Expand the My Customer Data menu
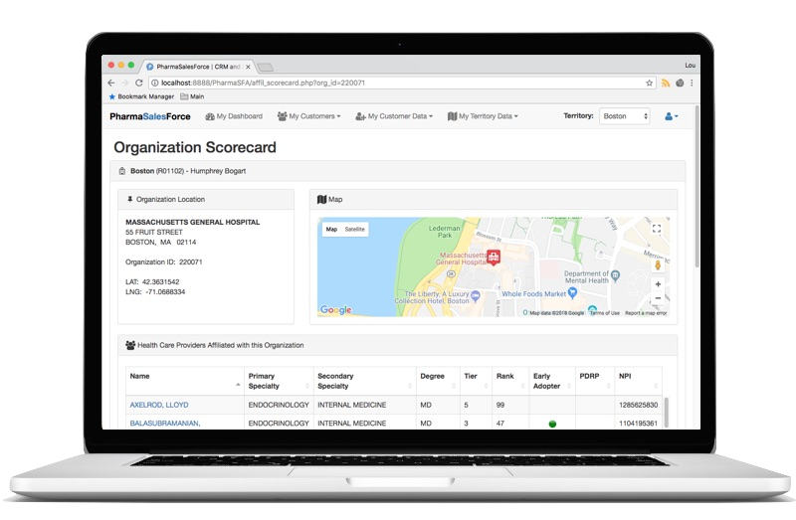This screenshot has height=520, width=796. pyautogui.click(x=394, y=116)
